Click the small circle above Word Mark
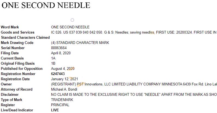The image size is (217, 113). click(72, 20)
